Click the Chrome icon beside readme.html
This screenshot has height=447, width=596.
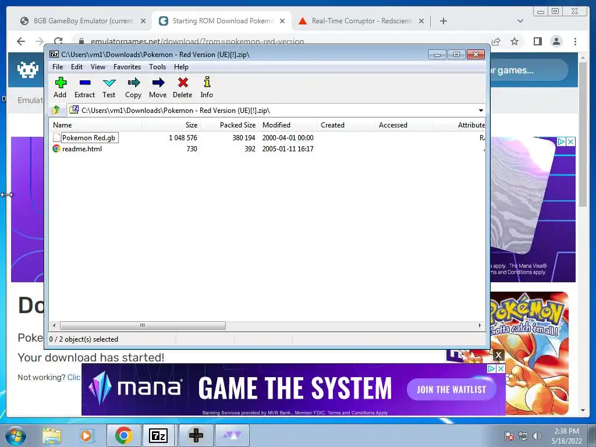pyautogui.click(x=56, y=148)
